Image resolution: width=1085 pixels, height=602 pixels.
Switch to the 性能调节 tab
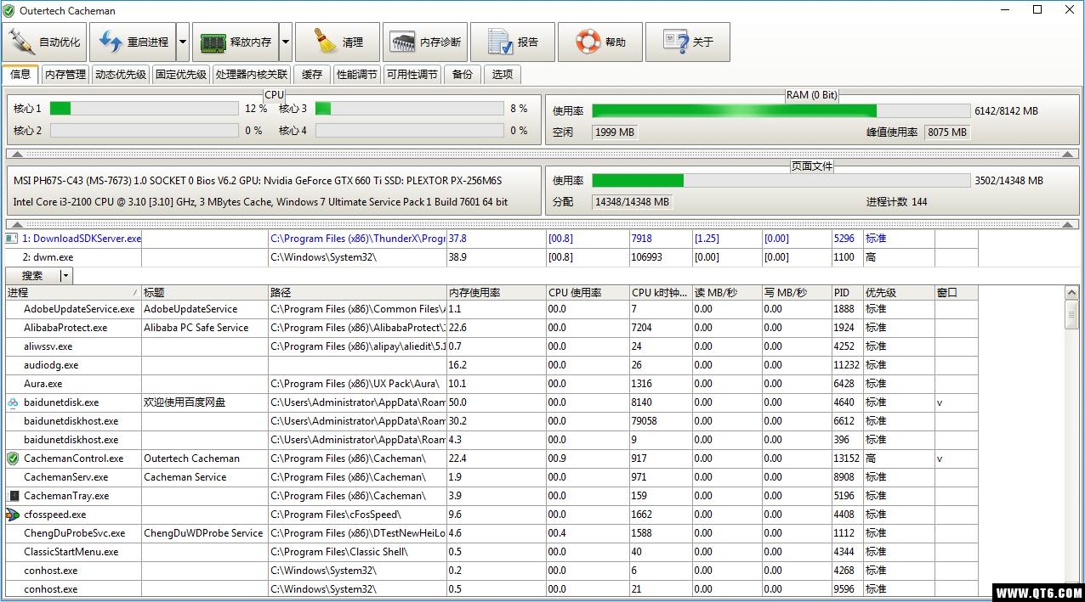357,75
